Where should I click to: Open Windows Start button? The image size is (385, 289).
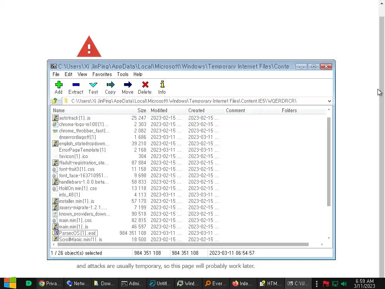[x=10, y=283]
